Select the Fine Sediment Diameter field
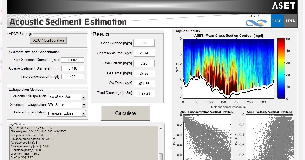This screenshot has width=305, height=160. click(73, 60)
